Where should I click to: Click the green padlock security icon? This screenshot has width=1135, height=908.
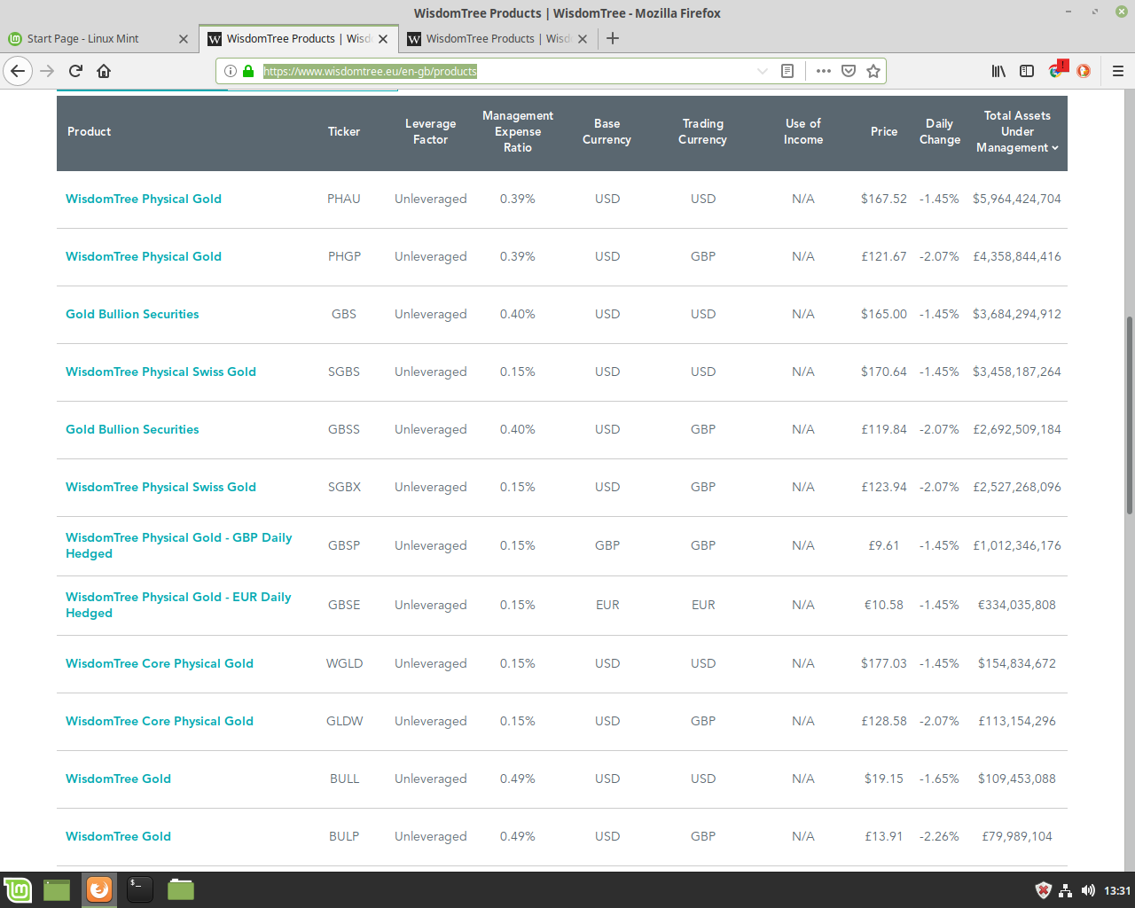pyautogui.click(x=248, y=71)
